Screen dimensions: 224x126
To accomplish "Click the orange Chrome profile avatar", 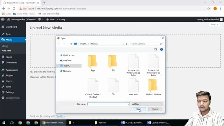I will [x=215, y=8].
